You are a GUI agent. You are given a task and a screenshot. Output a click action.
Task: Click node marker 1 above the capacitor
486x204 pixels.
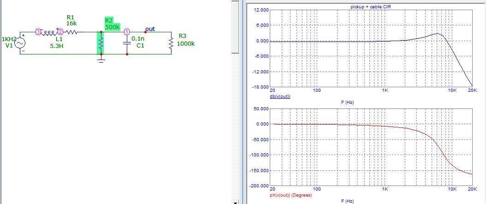coord(126,32)
